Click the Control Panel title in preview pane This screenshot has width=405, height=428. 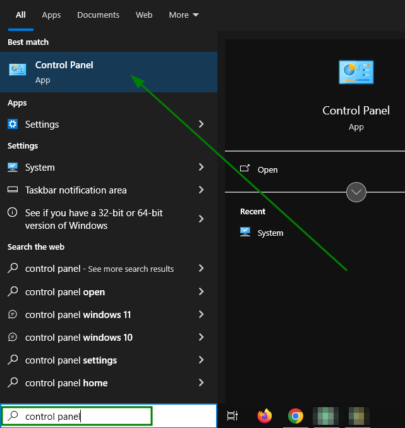pyautogui.click(x=356, y=111)
